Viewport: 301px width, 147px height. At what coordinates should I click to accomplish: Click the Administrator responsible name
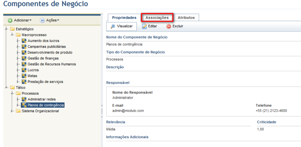tap(123, 97)
